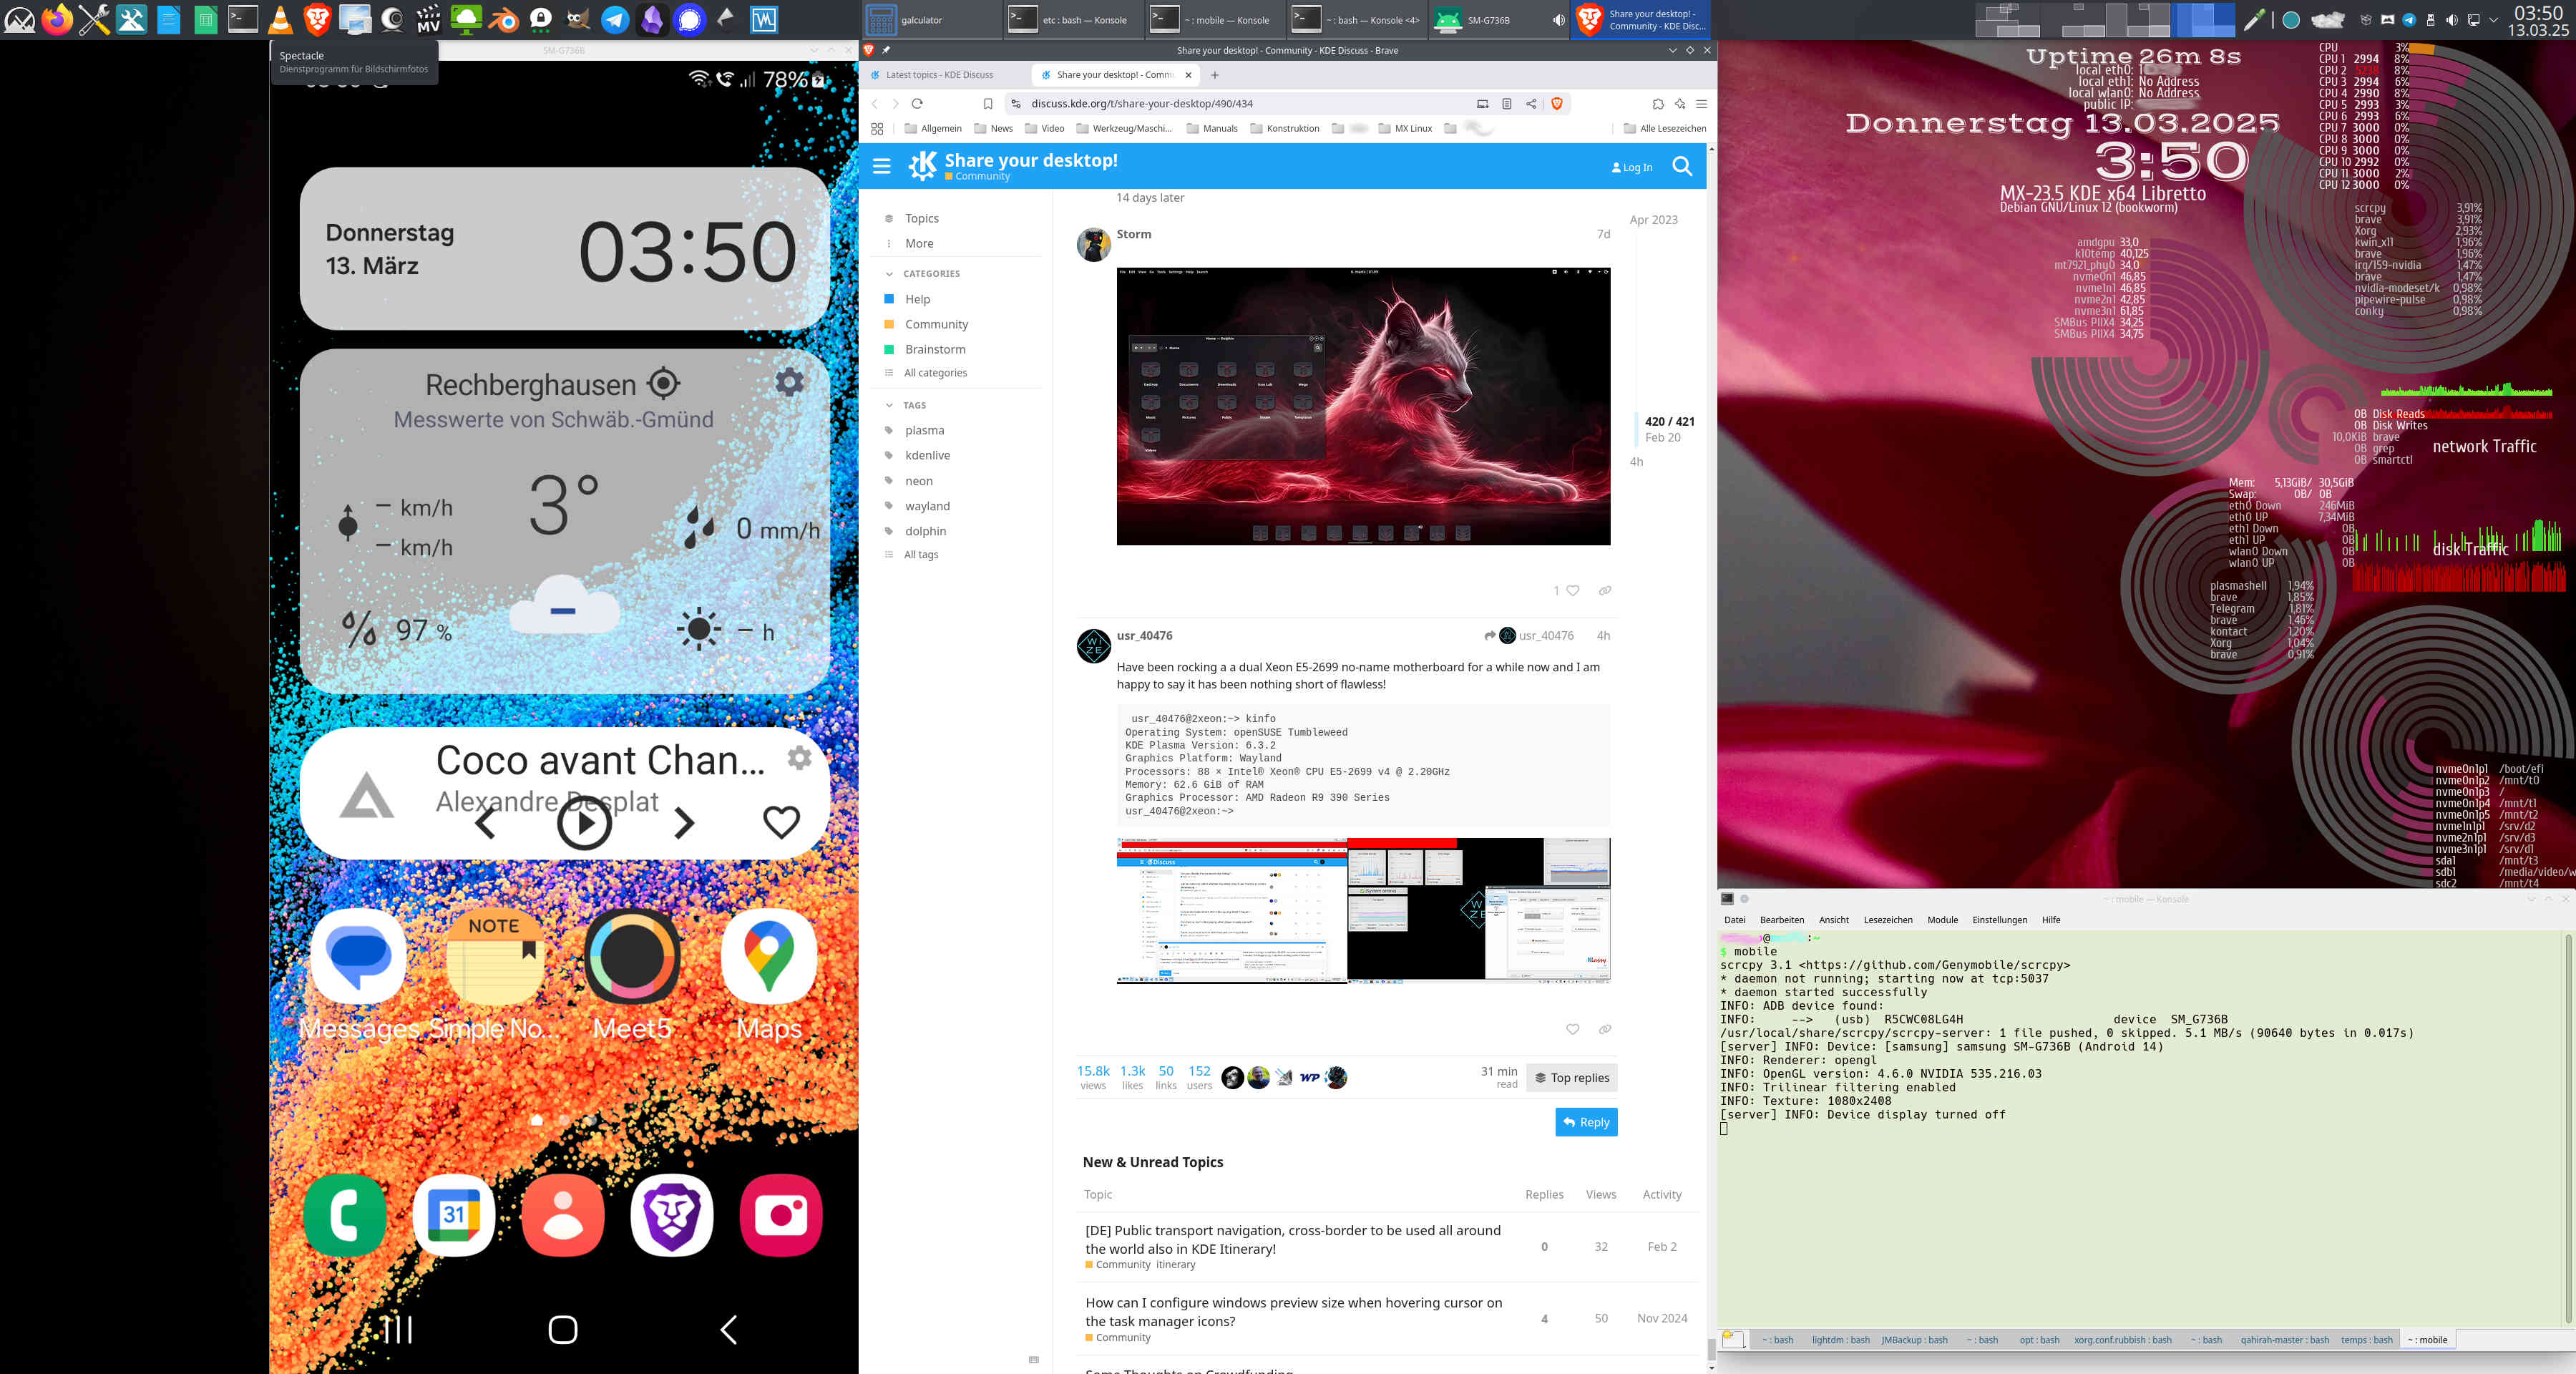Toggle the KDE Discuss sidebar hamburger
The width and height of the screenshot is (2576, 1374).
click(881, 166)
